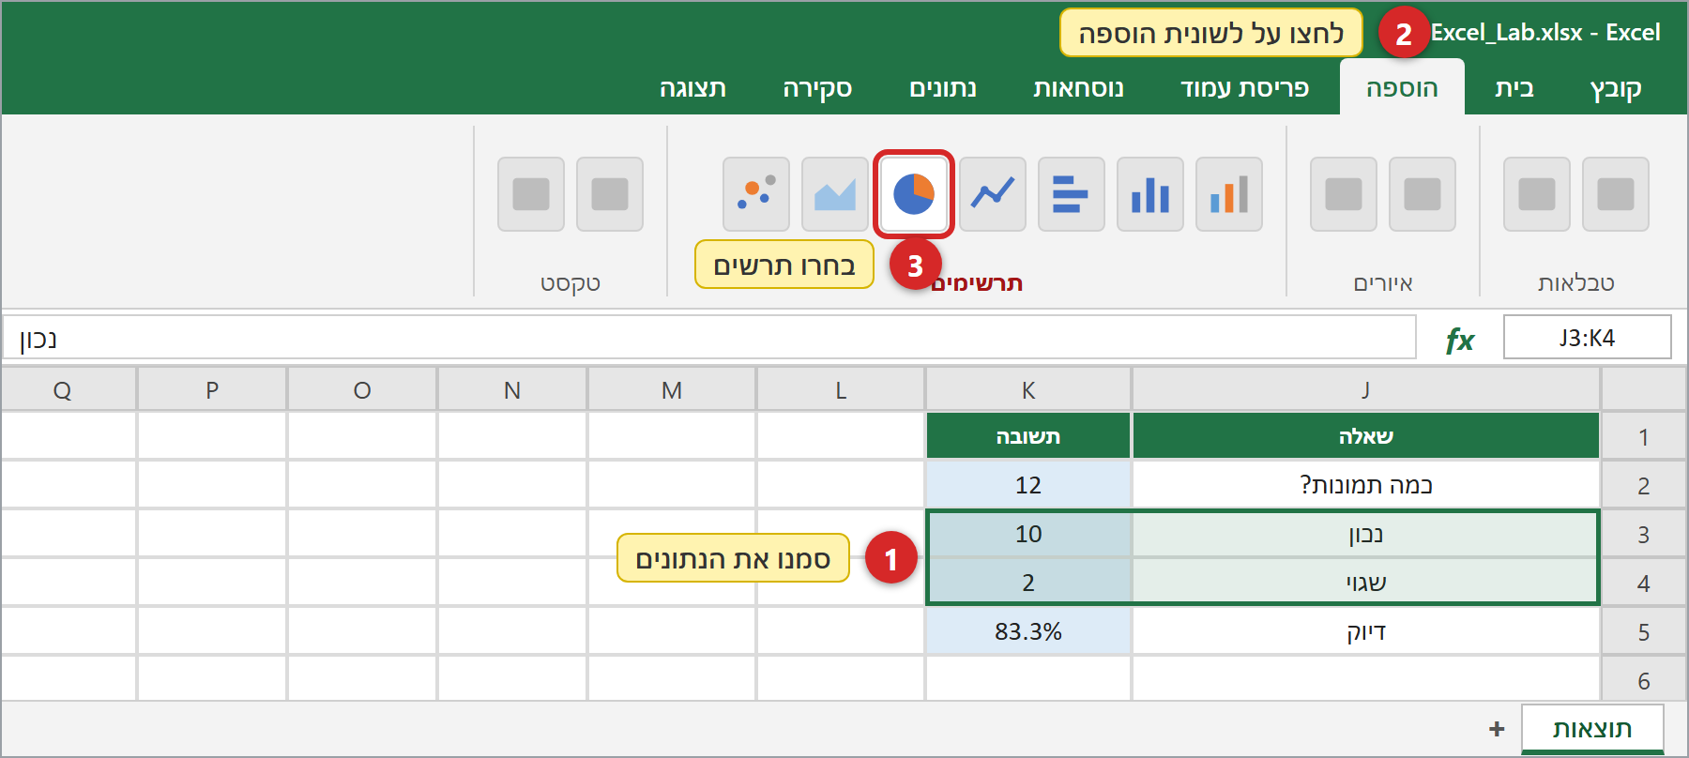This screenshot has height=758, width=1689.
Task: Select the תוצאות sheet tab
Action: pyautogui.click(x=1592, y=729)
